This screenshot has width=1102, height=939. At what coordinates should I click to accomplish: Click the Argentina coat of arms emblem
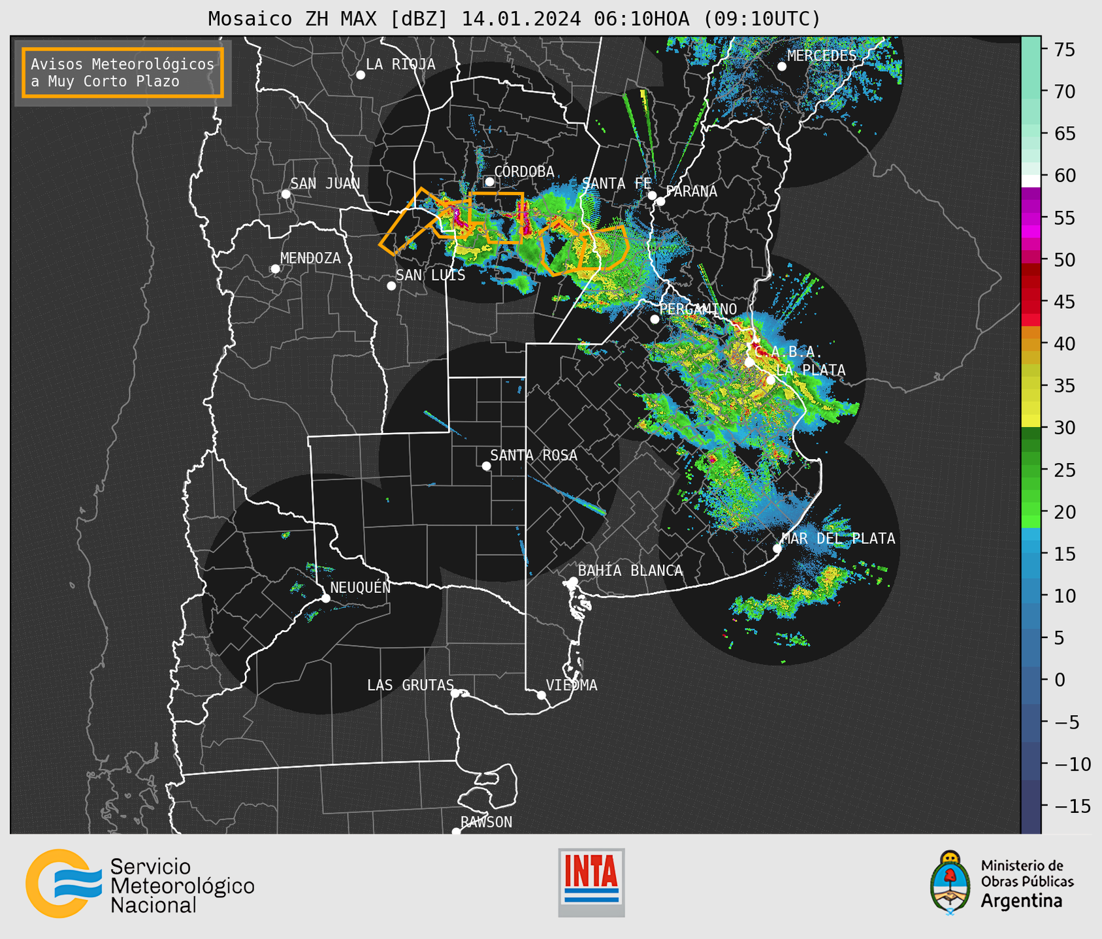950,883
